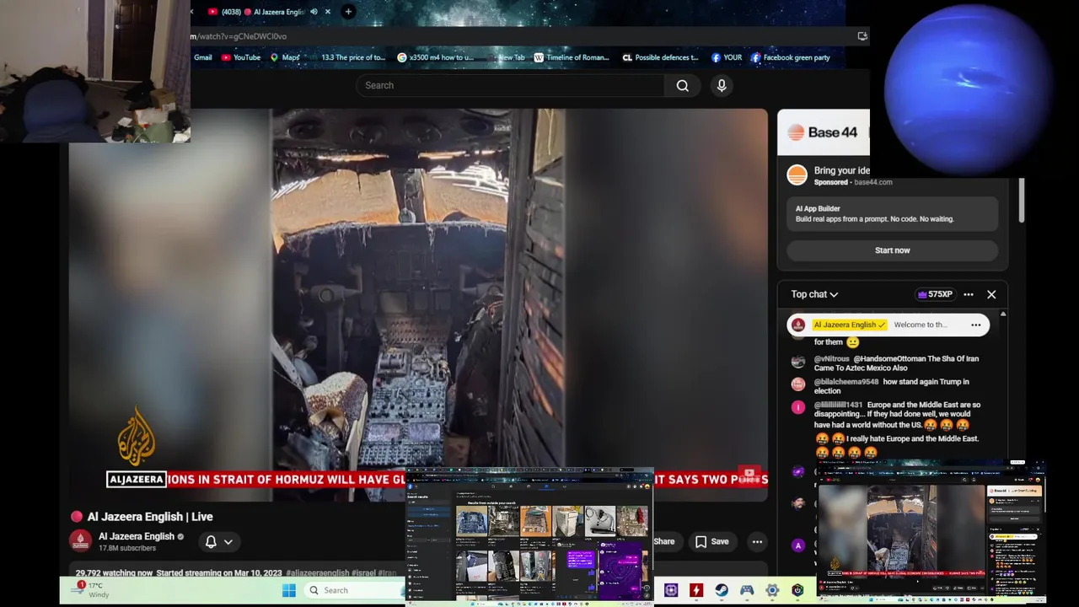Open the Windows Start menu
The height and width of the screenshot is (607, 1079).
289,590
